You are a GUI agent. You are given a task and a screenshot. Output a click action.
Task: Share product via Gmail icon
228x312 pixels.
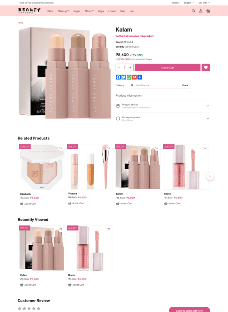point(134,77)
